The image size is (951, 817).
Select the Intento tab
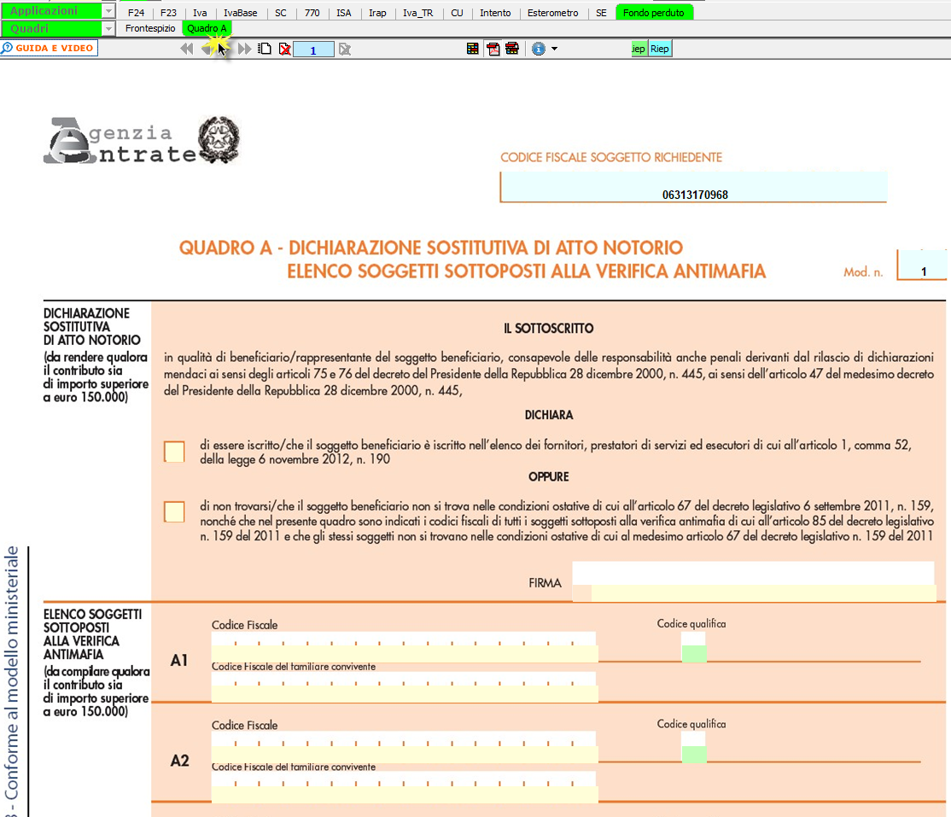[x=495, y=13]
